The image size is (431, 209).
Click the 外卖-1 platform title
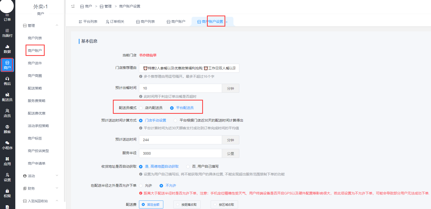coord(40,7)
